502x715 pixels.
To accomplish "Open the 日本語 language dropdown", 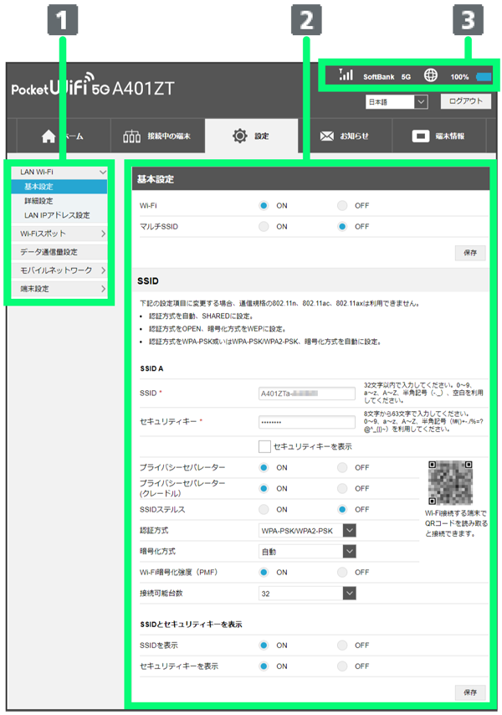I will pyautogui.click(x=397, y=102).
